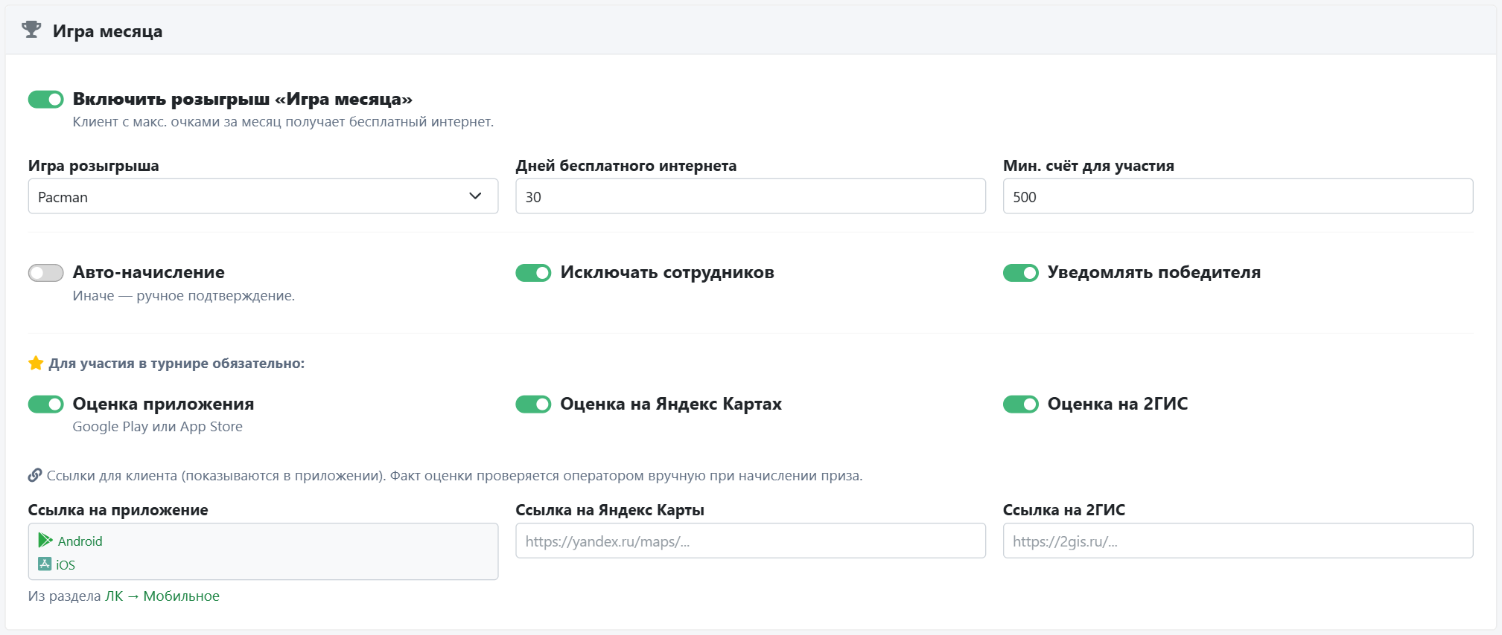Click the Исключать сотрудников label text
Viewport: 1502px width, 635px height.
[x=667, y=273]
